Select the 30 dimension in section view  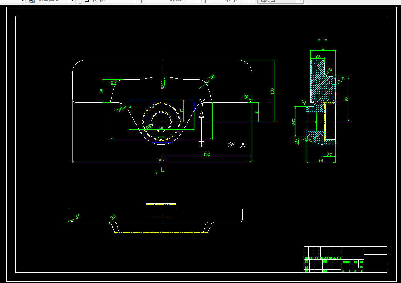pos(318,56)
